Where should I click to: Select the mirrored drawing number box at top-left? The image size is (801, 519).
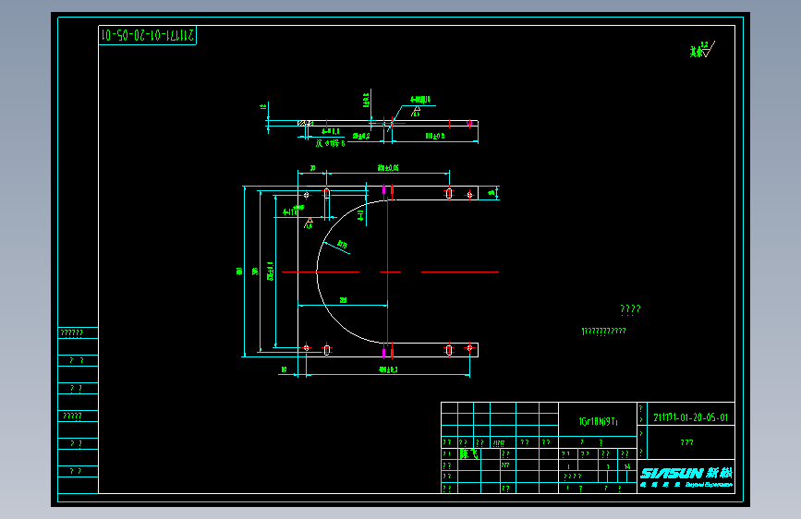point(147,35)
